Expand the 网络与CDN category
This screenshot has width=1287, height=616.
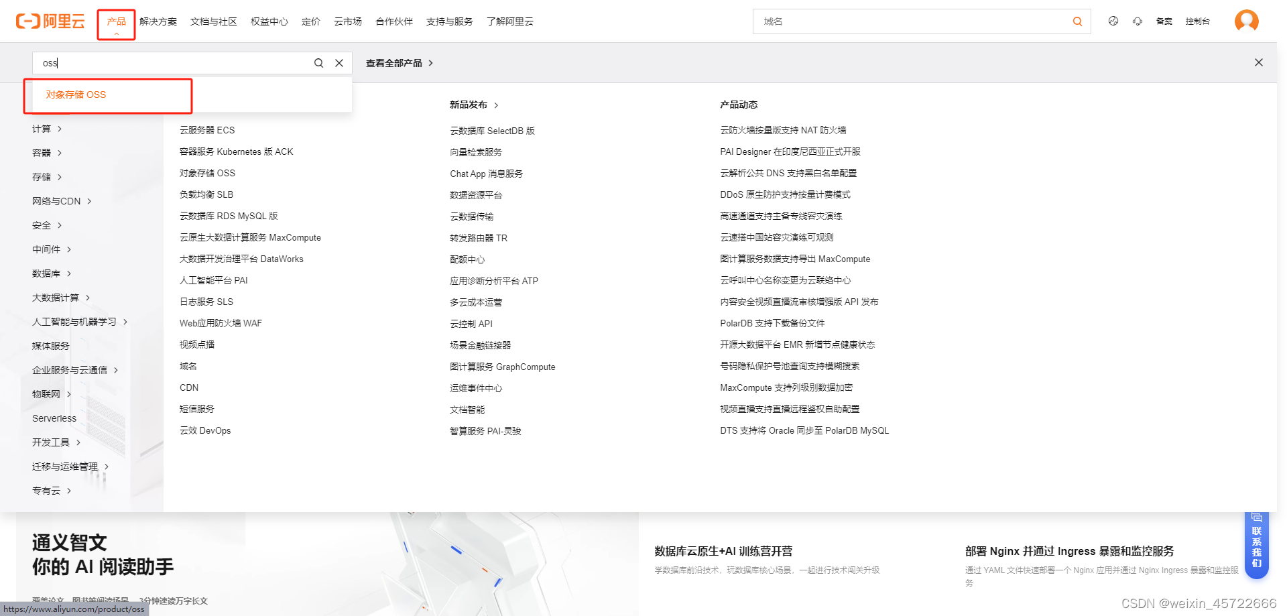point(62,201)
